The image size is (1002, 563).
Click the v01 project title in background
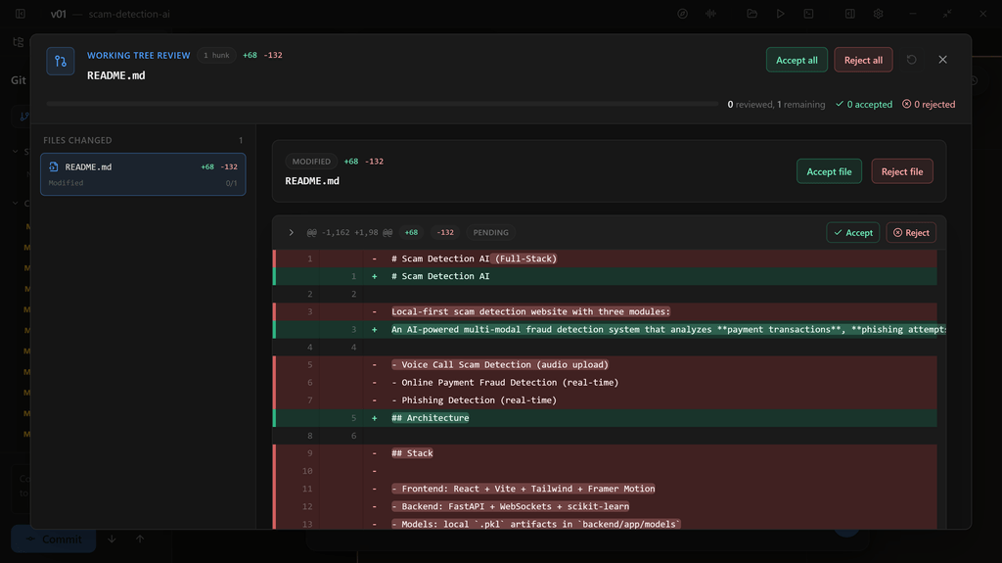tap(58, 14)
